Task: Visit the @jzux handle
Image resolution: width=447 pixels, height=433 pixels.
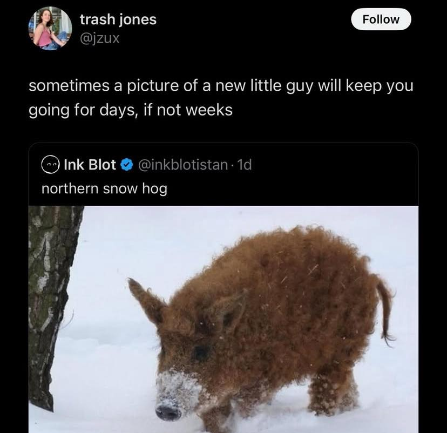Action: click(99, 38)
